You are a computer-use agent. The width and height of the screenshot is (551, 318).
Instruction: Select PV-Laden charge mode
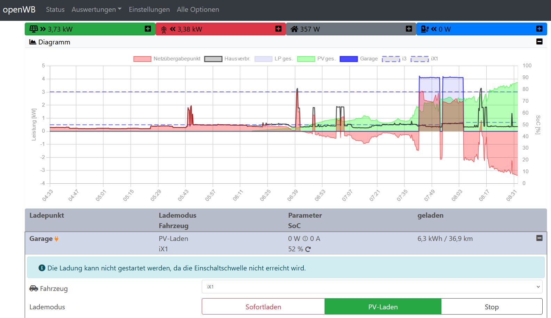point(383,307)
